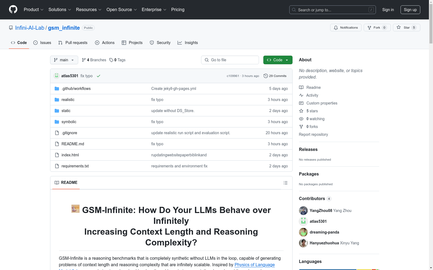Click the star icon on Star button
This screenshot has height=270, width=433.
[x=399, y=27]
